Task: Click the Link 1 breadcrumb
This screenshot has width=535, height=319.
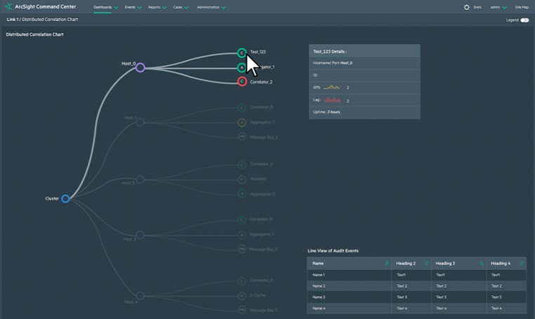Action: [12, 20]
